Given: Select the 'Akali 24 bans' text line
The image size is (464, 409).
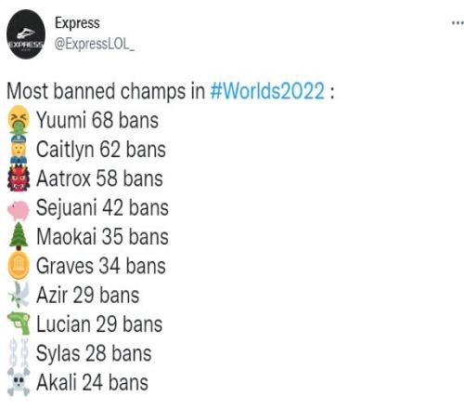Looking at the screenshot, I should (x=92, y=382).
